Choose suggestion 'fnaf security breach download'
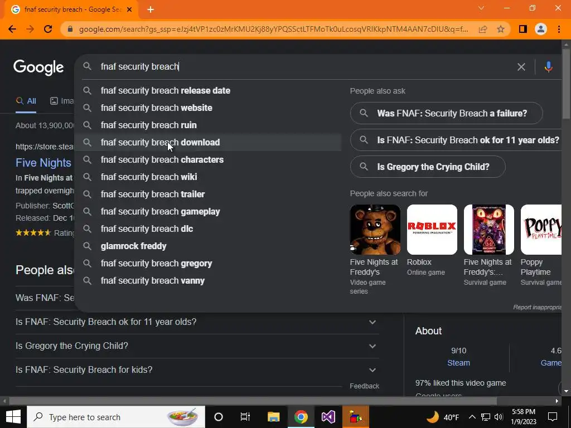 point(208,142)
